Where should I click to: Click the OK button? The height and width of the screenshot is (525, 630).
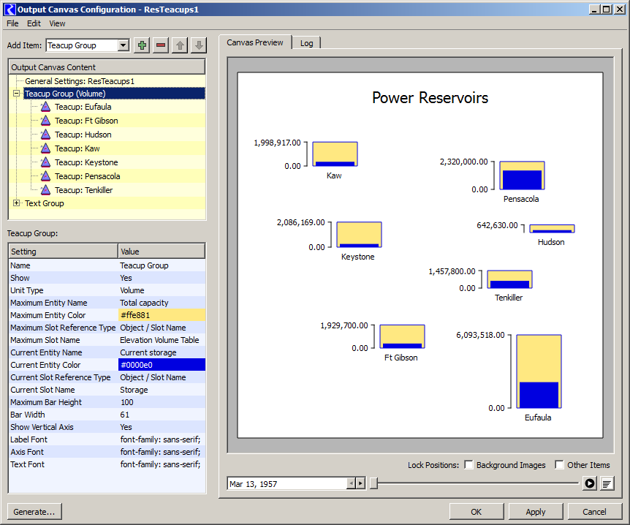[476, 512]
